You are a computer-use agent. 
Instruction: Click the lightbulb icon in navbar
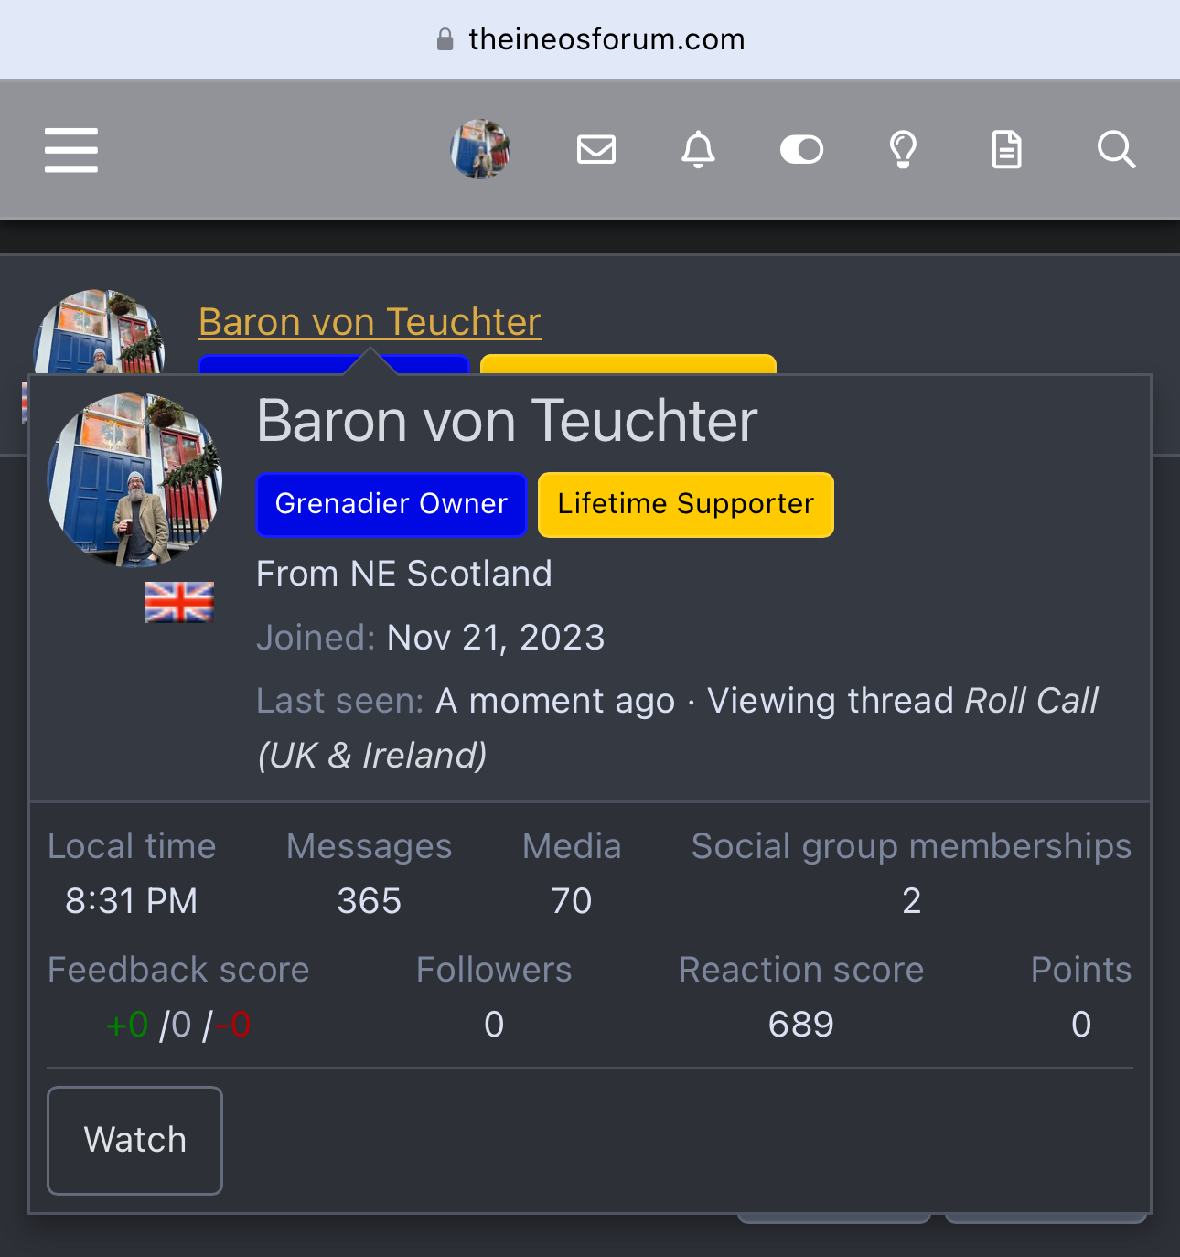pos(904,149)
